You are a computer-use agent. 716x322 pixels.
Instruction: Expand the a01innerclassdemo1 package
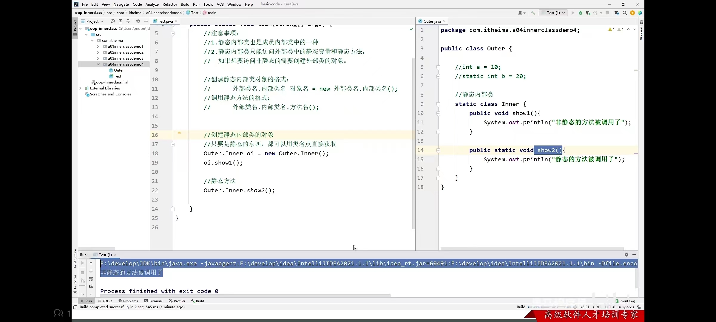98,47
